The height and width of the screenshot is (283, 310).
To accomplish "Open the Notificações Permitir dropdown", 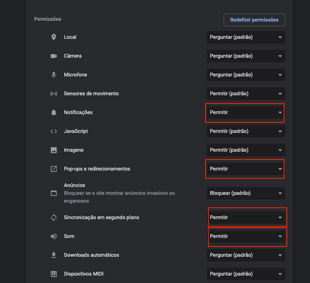I will [246, 112].
